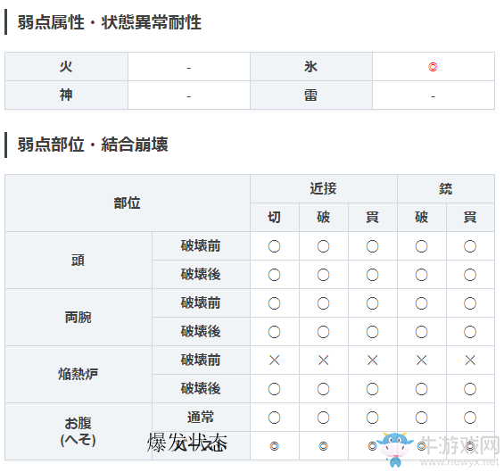Click the 部位 column header

pyautogui.click(x=128, y=203)
